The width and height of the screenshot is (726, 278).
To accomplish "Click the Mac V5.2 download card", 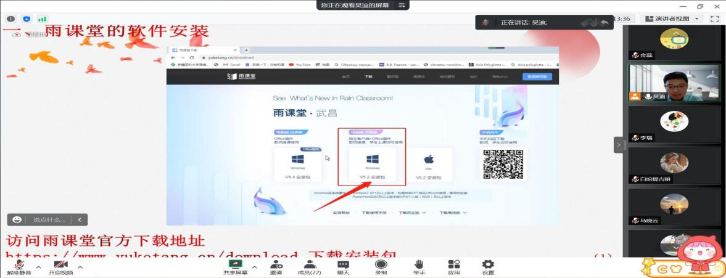I will pos(428,164).
